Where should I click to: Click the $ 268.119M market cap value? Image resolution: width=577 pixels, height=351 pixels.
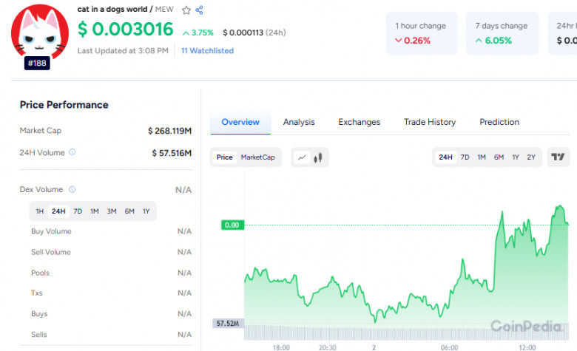(169, 131)
